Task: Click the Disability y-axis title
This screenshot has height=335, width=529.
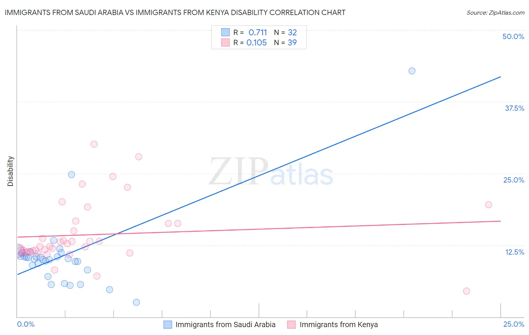Action: point(11,171)
